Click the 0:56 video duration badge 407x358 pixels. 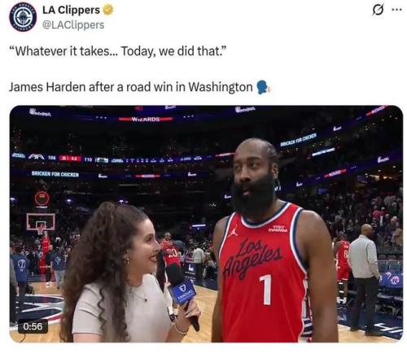(x=33, y=326)
